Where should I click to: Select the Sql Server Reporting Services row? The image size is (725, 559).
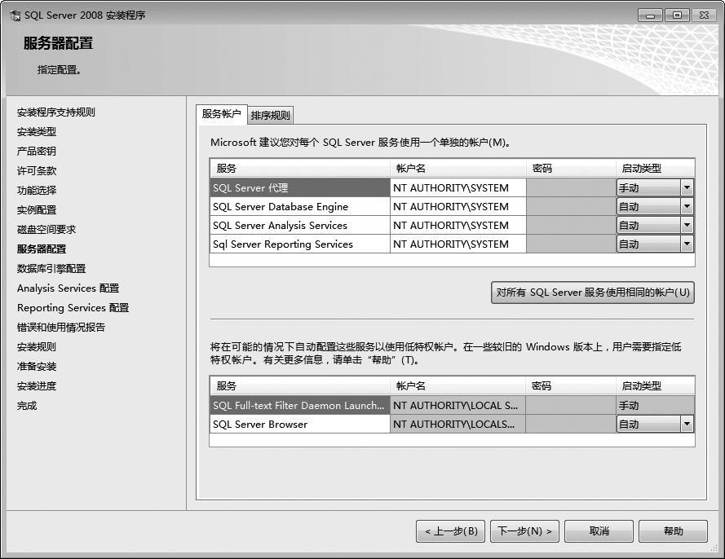(x=300, y=244)
